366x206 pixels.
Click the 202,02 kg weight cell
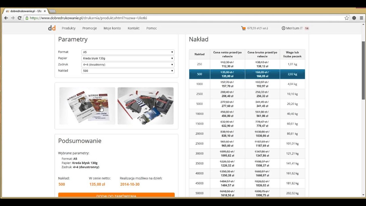pos(292,193)
